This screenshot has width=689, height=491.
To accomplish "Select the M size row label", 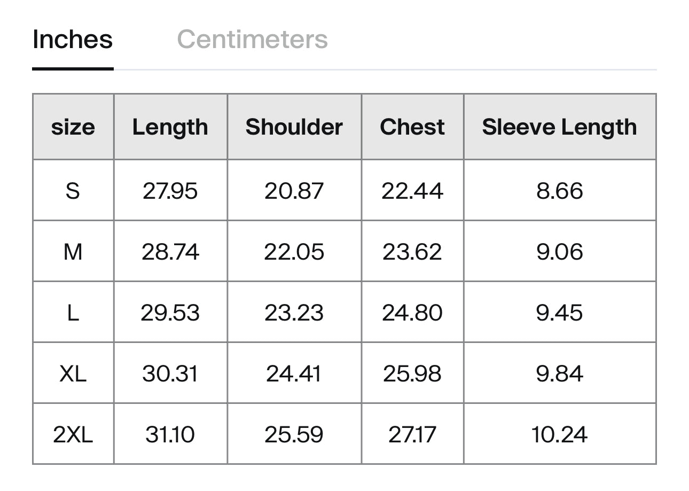I will [x=73, y=251].
